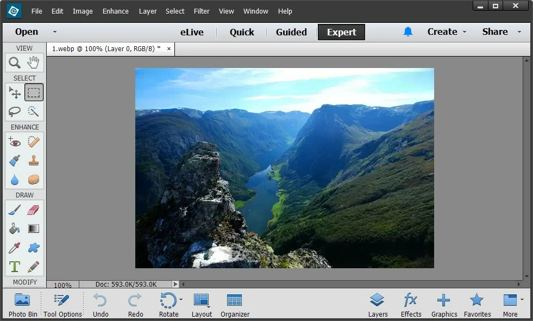
Task: Show Tool Options panel
Action: point(62,305)
